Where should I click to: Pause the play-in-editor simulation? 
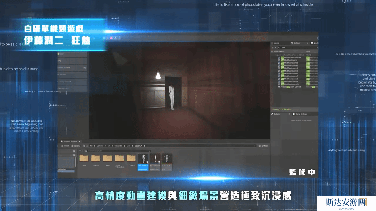click(104, 38)
